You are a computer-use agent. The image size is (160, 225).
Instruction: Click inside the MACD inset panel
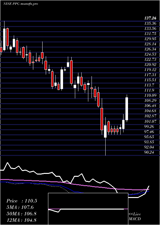(88, 209)
